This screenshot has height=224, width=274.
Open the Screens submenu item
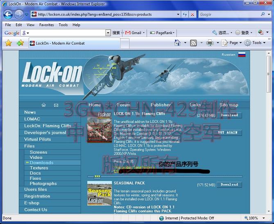pos(38,152)
